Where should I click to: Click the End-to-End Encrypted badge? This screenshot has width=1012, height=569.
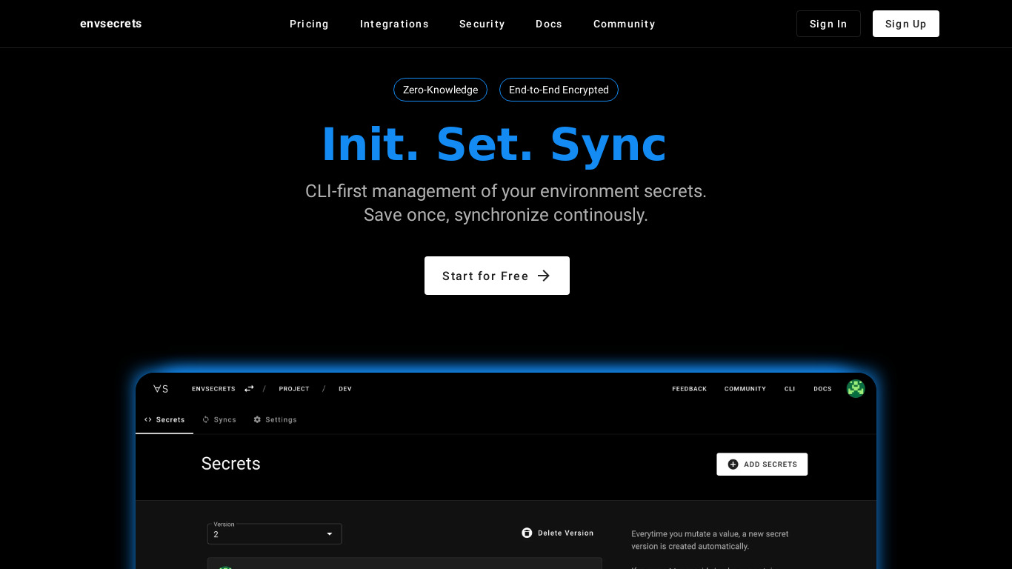[559, 90]
